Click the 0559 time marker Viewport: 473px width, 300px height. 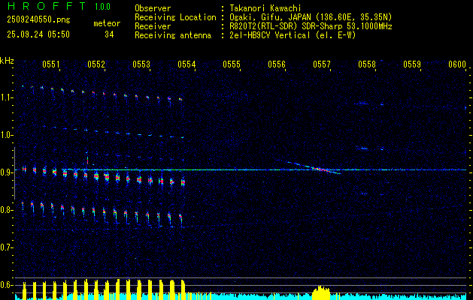(x=412, y=64)
